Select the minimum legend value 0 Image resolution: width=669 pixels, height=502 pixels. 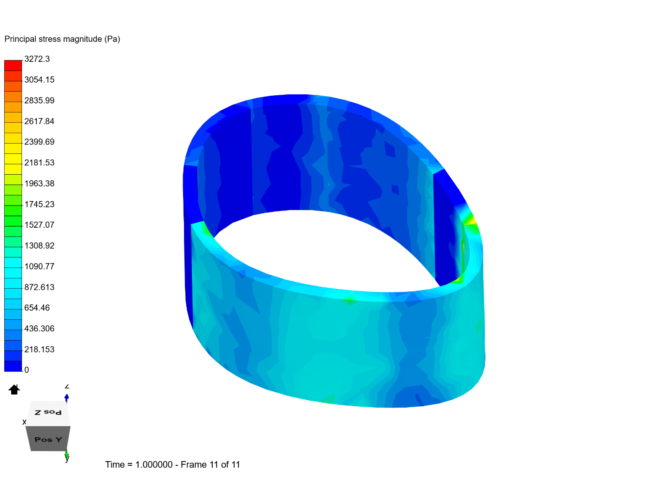[26, 370]
